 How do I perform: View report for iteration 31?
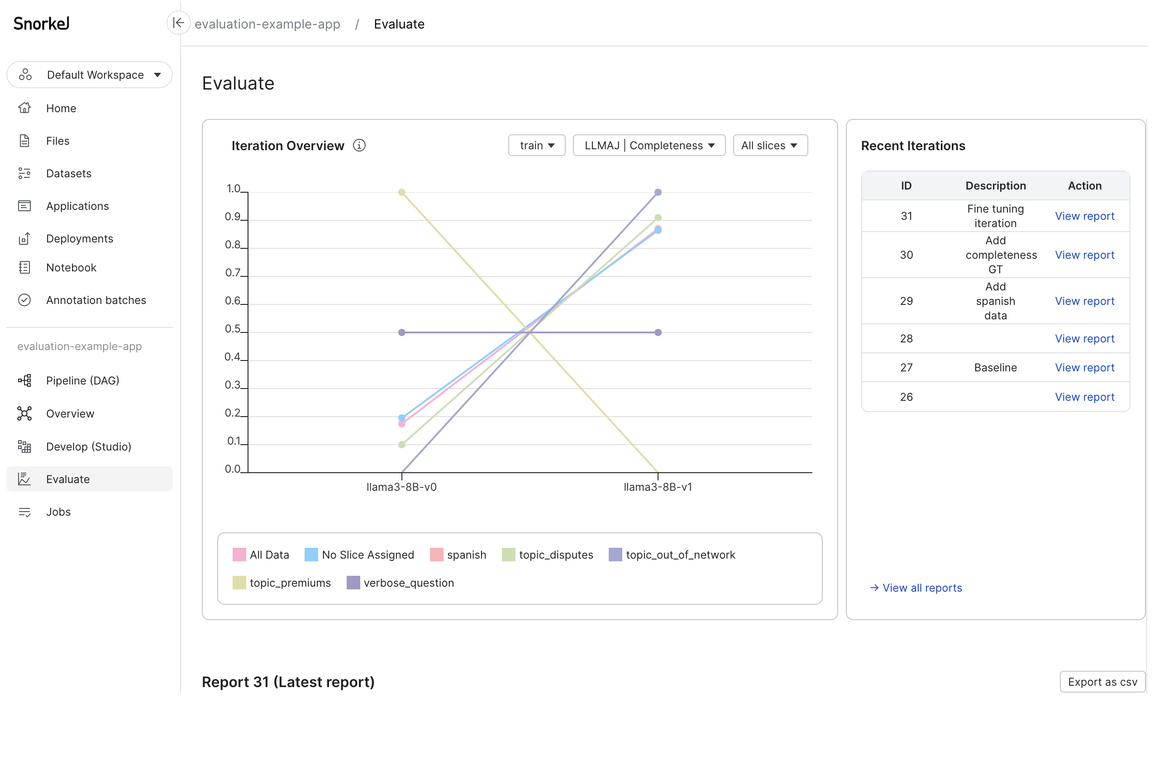point(1084,215)
